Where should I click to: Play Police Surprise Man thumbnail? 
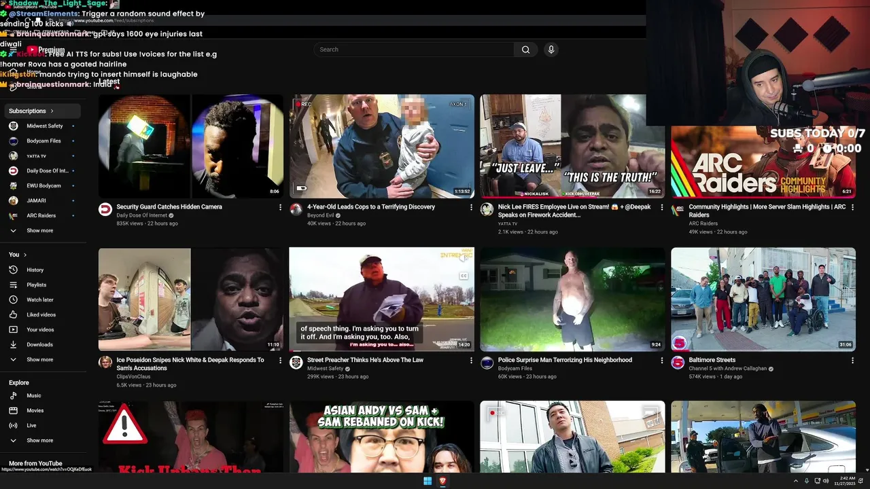click(x=572, y=300)
